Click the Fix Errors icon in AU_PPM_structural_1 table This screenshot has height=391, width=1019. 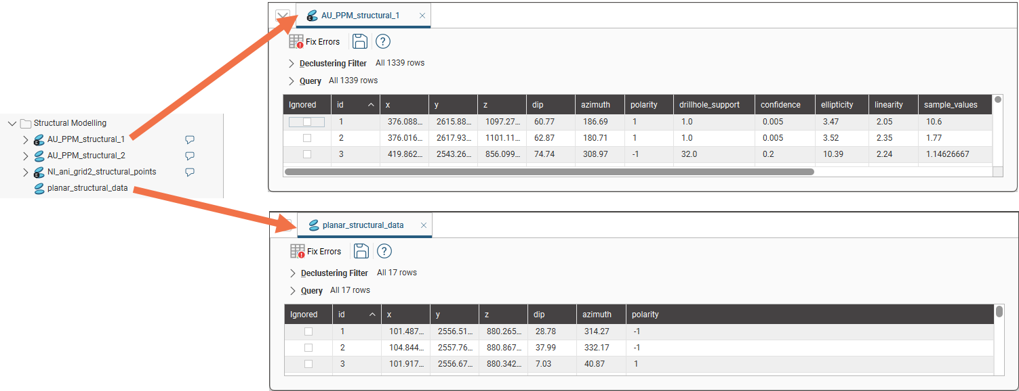[x=297, y=41]
